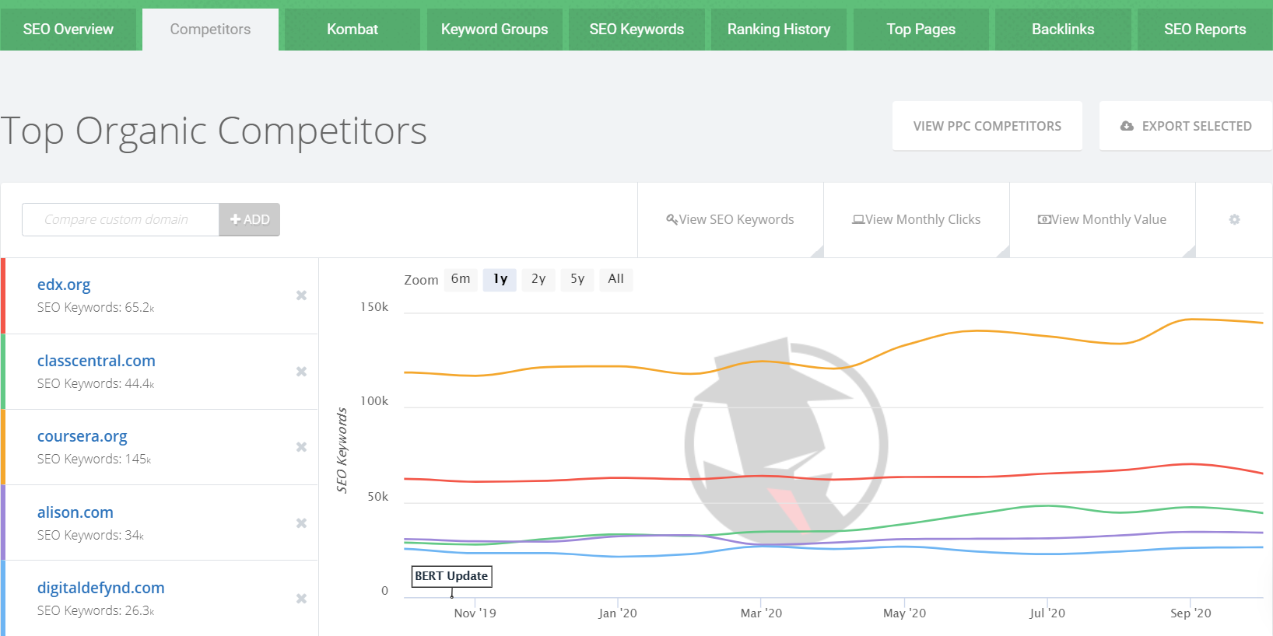Screen dimensions: 1273x636
Task: Click the BERT Update timeline marker
Action: (451, 576)
